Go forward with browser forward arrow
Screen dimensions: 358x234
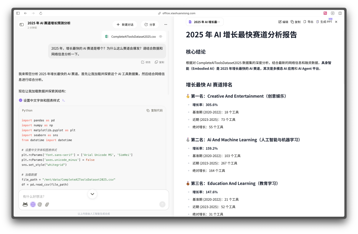coord(33,13)
